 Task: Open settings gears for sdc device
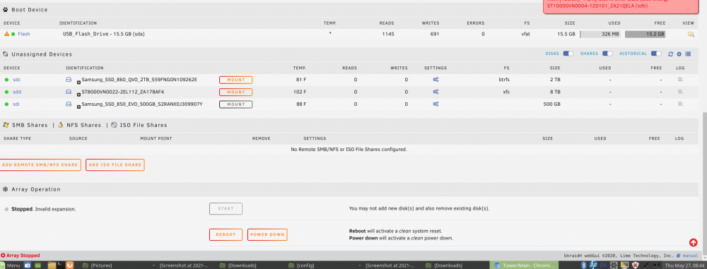(x=436, y=80)
